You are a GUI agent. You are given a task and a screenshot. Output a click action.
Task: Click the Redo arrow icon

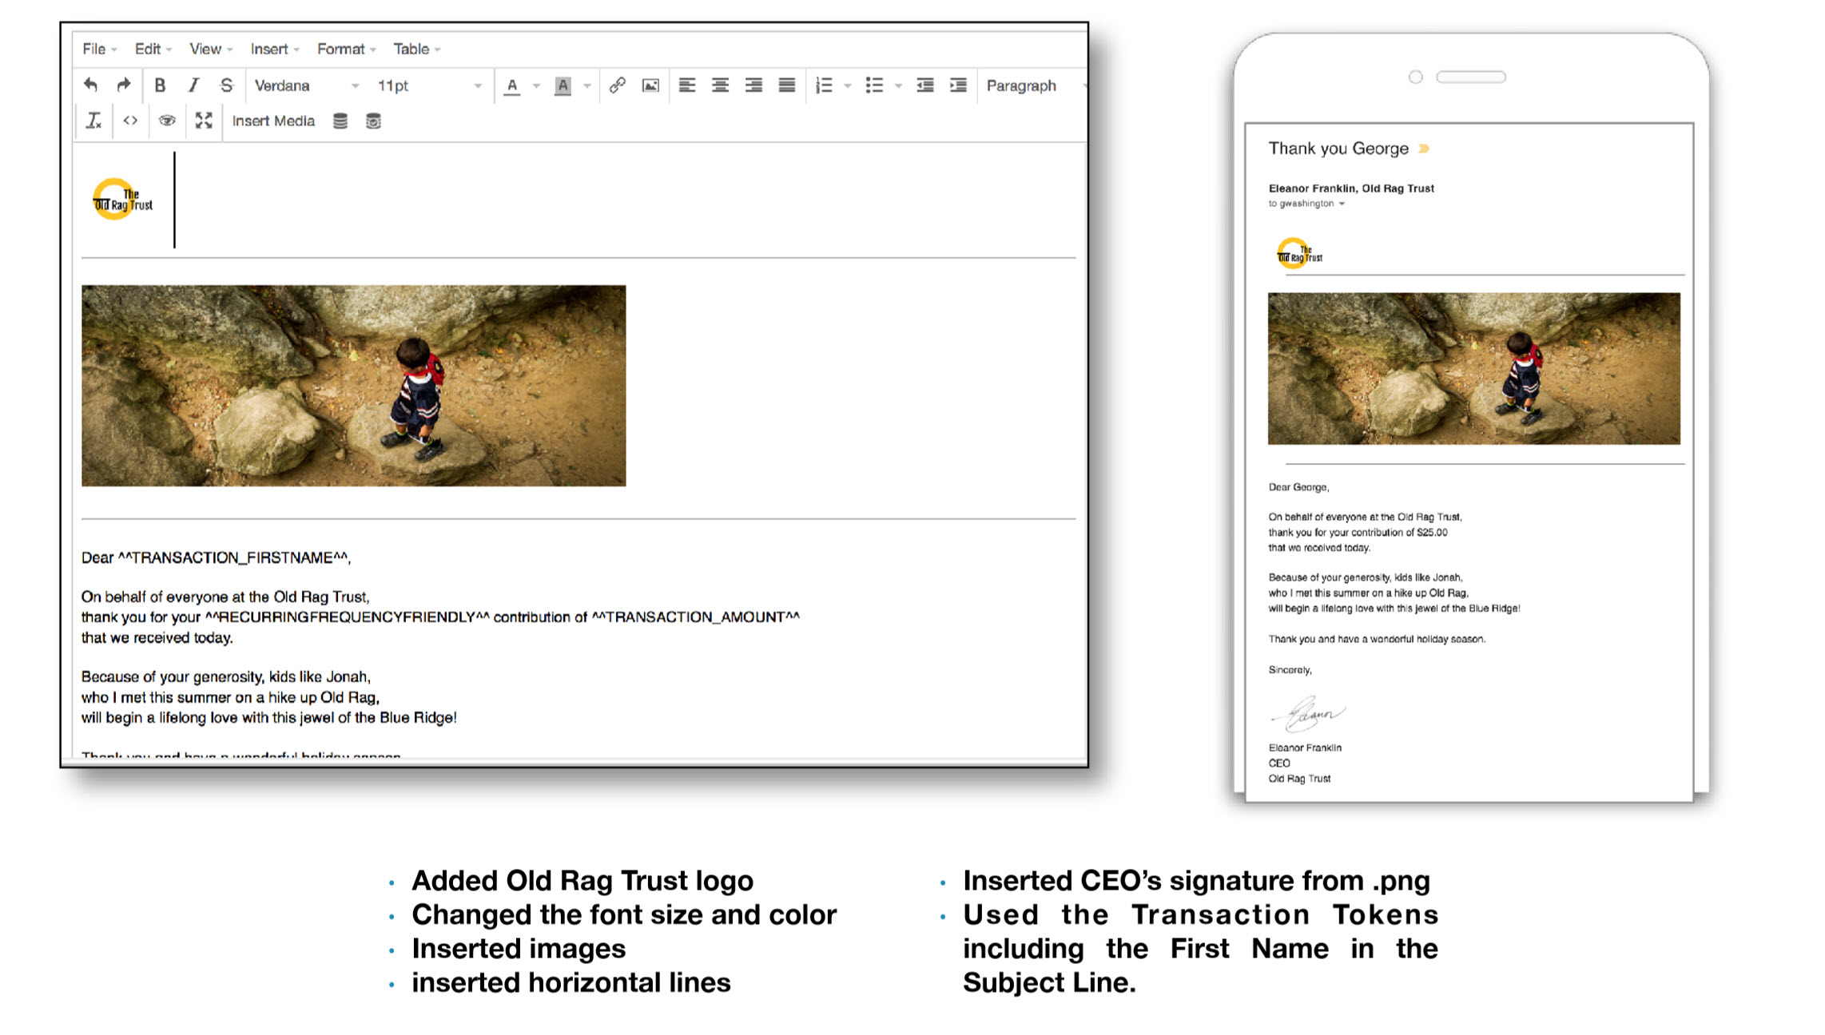point(123,85)
